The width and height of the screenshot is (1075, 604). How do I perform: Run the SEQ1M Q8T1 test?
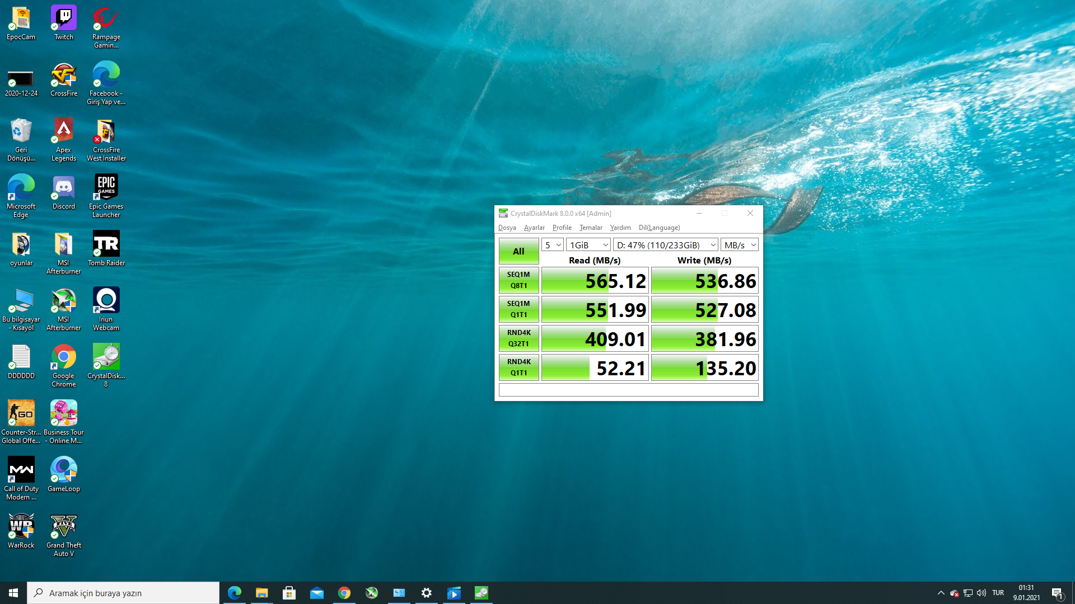518,280
